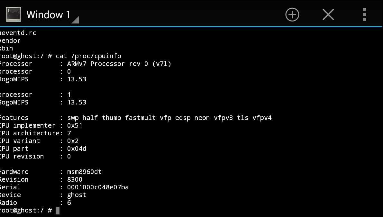Open the Window 1 dropdown selector

click(x=48, y=15)
